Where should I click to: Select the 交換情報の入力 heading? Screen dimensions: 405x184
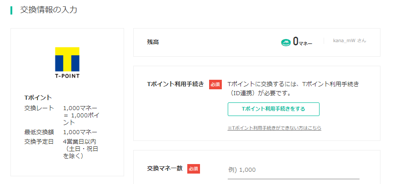click(x=49, y=10)
